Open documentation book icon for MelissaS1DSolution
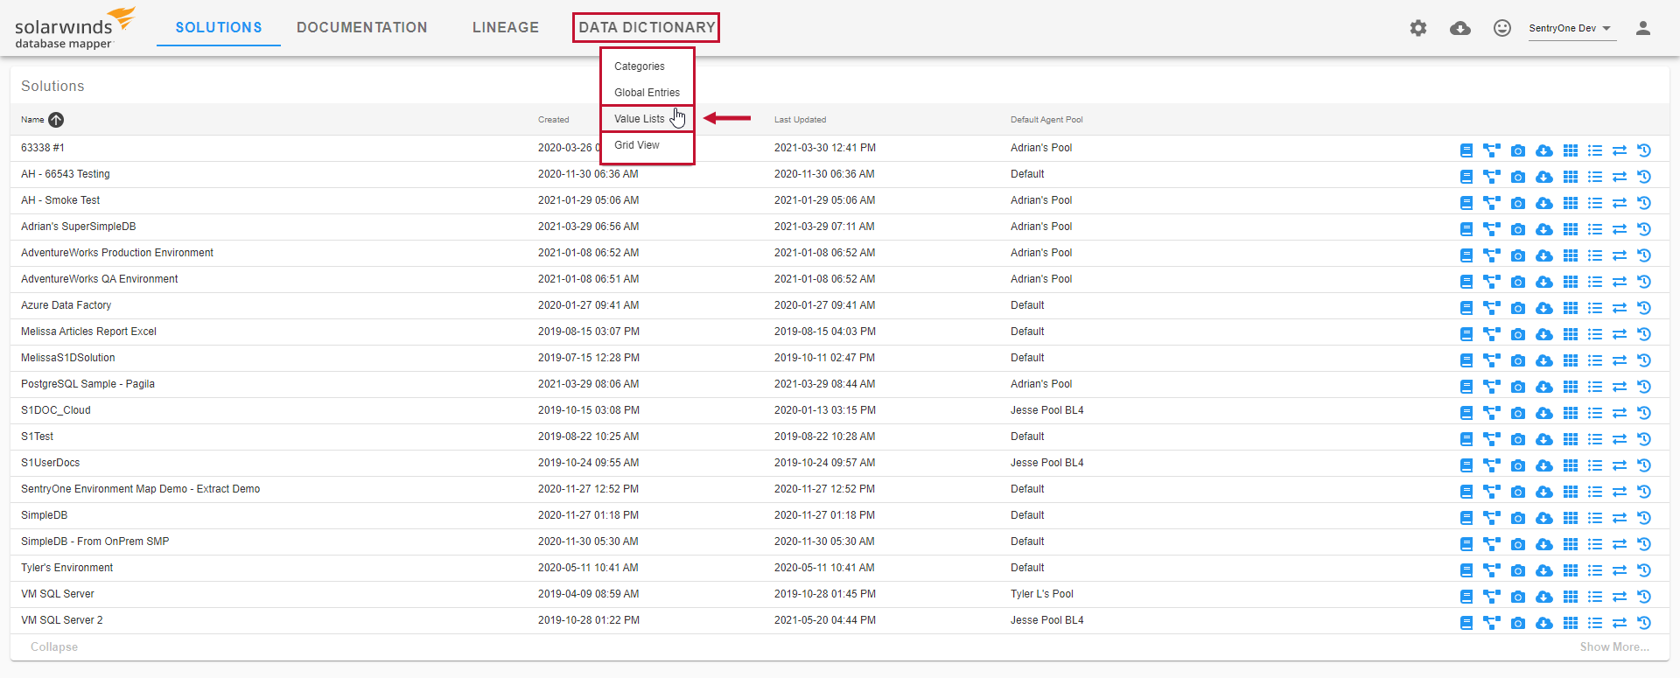The width and height of the screenshot is (1680, 678). coord(1466,360)
